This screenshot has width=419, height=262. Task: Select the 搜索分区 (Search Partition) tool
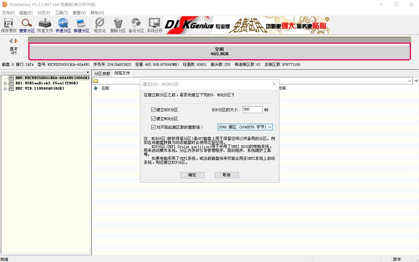tap(27, 24)
